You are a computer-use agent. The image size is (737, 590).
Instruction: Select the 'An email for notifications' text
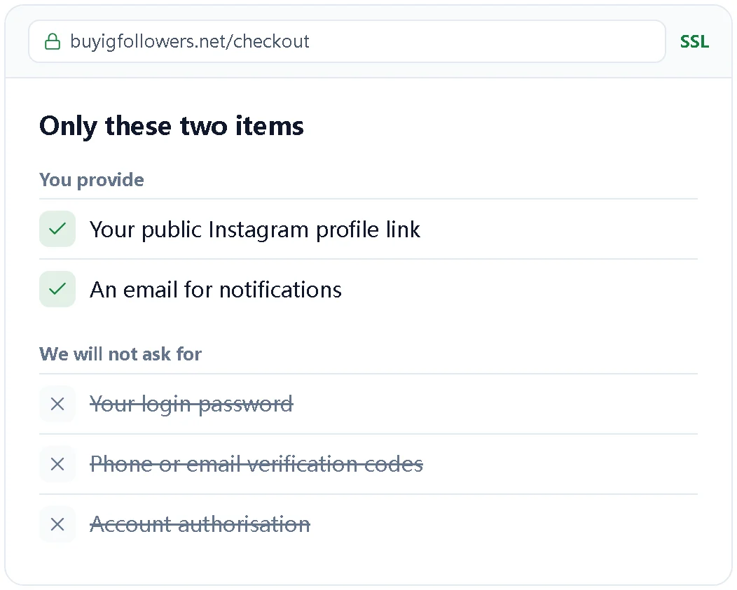click(216, 289)
